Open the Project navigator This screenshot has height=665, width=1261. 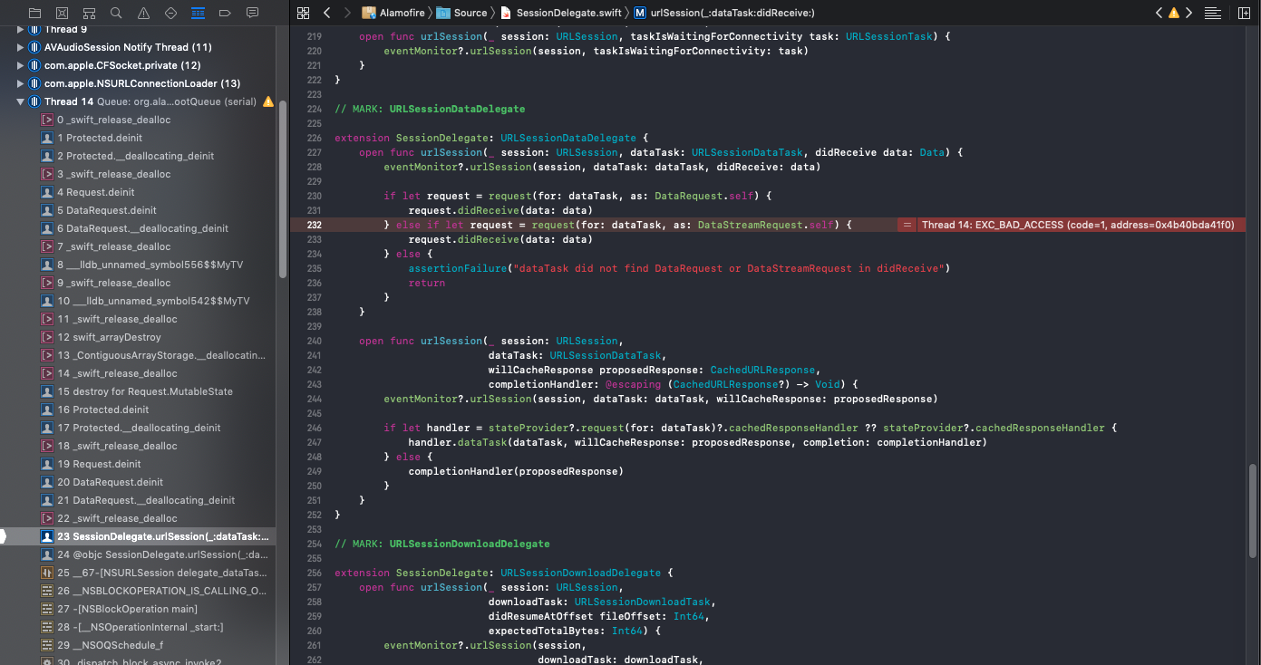[x=35, y=14]
